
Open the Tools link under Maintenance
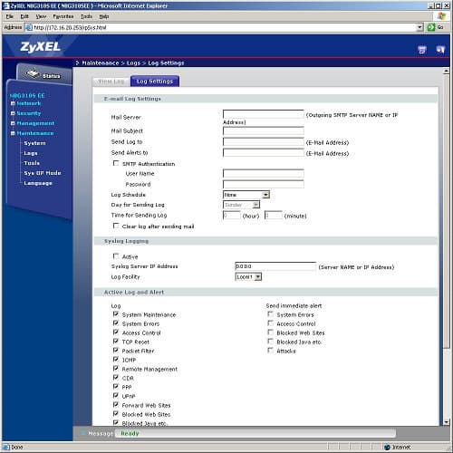click(32, 163)
